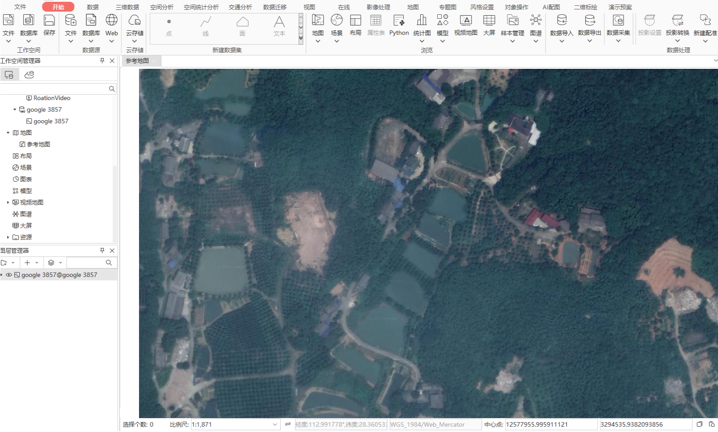Pin the 图层管理器 panel
This screenshot has height=432, width=718.
pos(102,251)
